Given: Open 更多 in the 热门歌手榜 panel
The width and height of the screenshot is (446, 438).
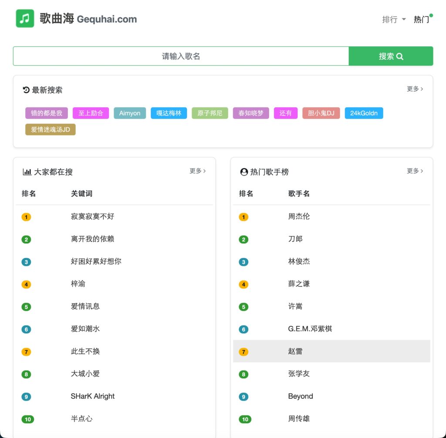Looking at the screenshot, I should (415, 171).
